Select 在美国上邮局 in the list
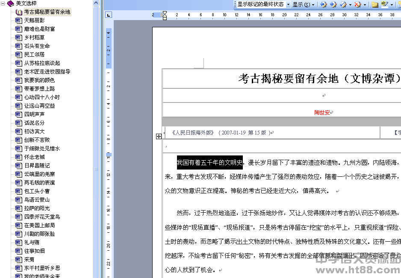The width and height of the screenshot is (401, 278). click(x=39, y=225)
